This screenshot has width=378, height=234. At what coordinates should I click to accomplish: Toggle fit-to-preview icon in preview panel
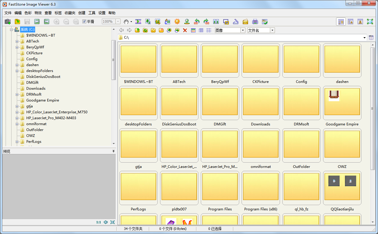pos(106,222)
